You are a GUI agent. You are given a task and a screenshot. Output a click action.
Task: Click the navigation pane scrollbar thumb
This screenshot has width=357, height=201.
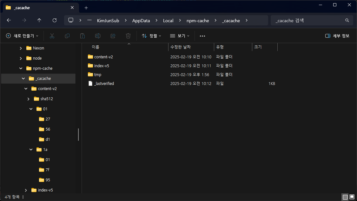78,134
